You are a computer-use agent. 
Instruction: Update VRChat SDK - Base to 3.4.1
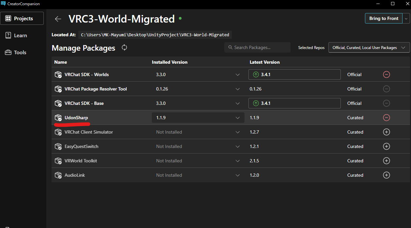click(x=294, y=103)
